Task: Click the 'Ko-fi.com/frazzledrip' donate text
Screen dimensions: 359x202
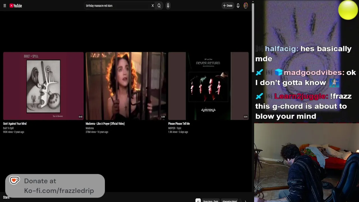Action: (x=59, y=191)
